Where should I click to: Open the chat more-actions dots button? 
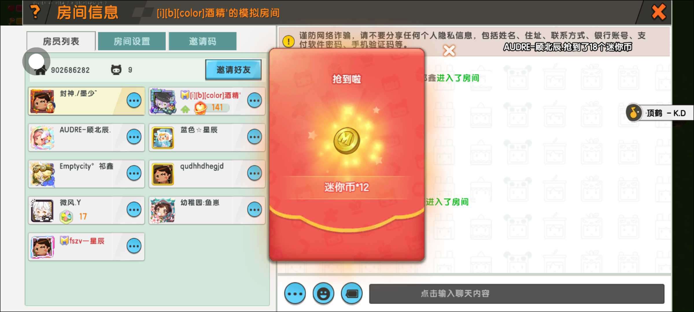point(295,294)
